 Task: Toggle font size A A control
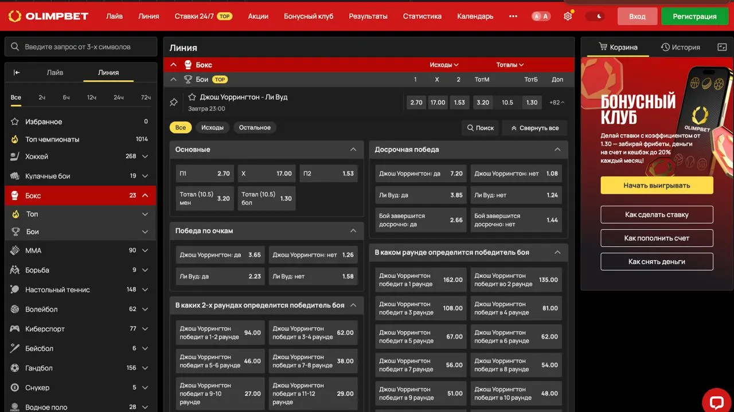pyautogui.click(x=541, y=16)
